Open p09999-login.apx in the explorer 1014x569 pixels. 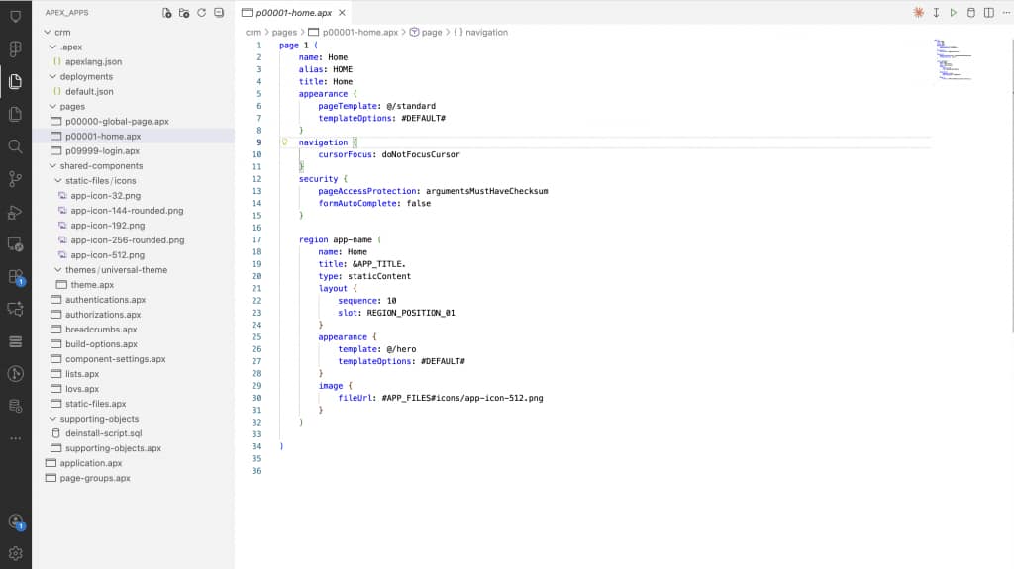click(x=102, y=150)
